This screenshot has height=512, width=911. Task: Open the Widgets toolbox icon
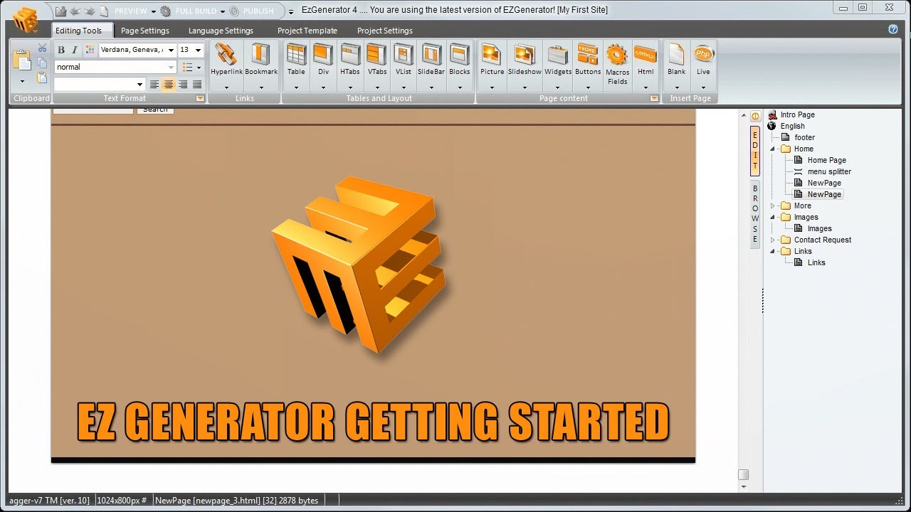[x=558, y=55]
